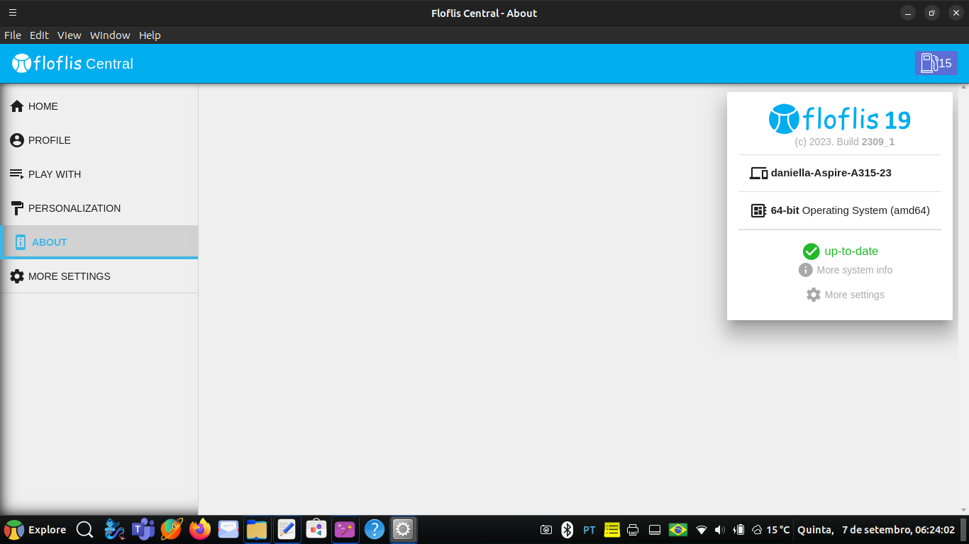Viewport: 969px width, 544px height.
Task: Open the file manager folder in taskbar
Action: point(257,529)
